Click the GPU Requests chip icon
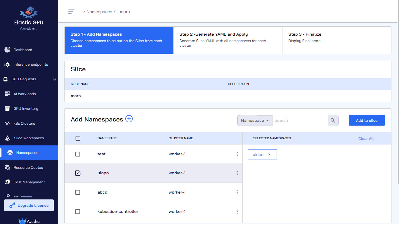Viewport: 399px width, 226px height. 5,79
